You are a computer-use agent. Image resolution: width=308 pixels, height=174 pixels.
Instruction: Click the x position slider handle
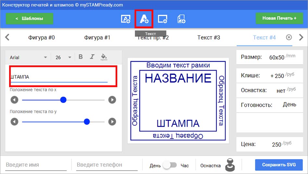click(63, 100)
